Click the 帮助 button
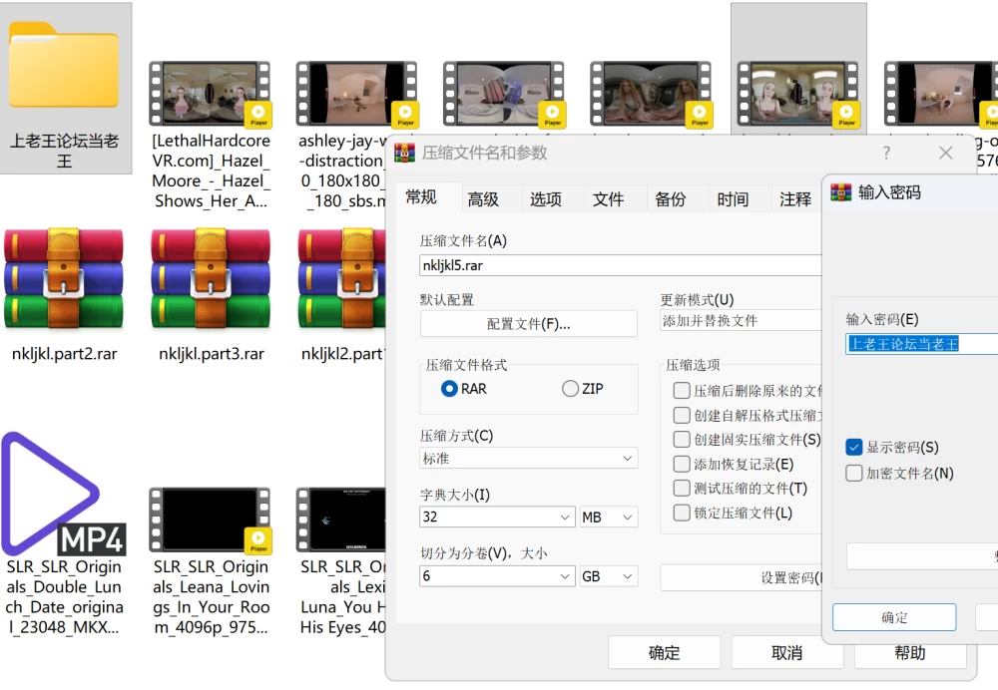Viewport: 998px width, 690px height. click(910, 654)
